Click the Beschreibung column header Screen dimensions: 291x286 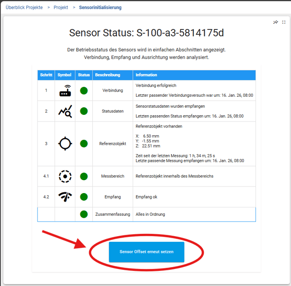[x=108, y=75]
